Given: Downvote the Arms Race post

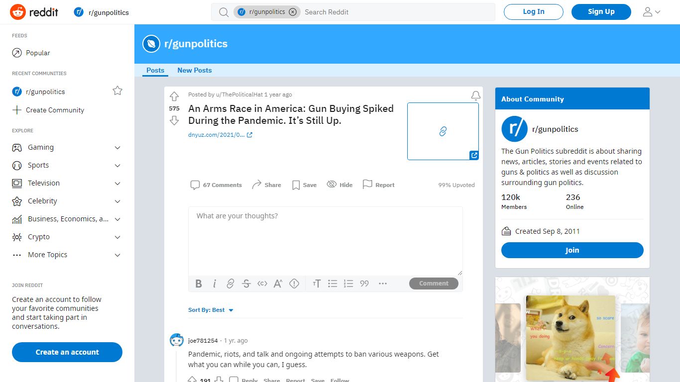Looking at the screenshot, I should pyautogui.click(x=174, y=120).
